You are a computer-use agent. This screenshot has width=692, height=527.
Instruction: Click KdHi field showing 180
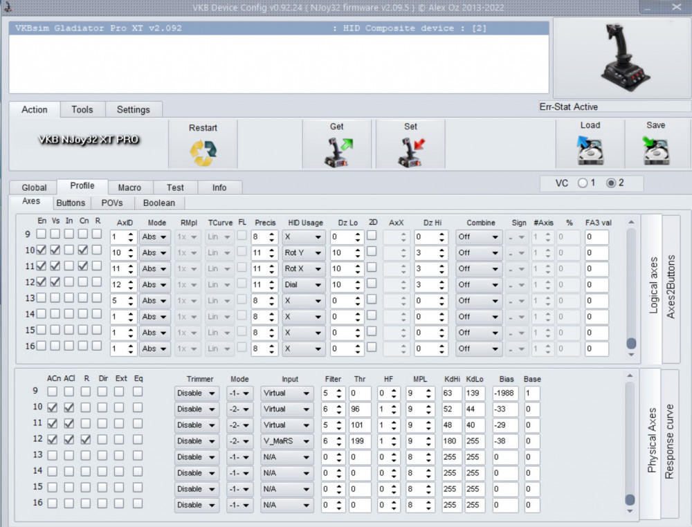452,441
